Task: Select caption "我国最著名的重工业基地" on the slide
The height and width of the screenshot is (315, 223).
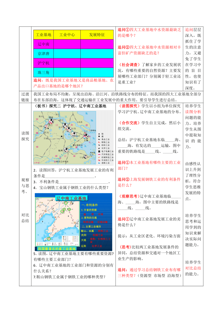Action: tap(57, 249)
